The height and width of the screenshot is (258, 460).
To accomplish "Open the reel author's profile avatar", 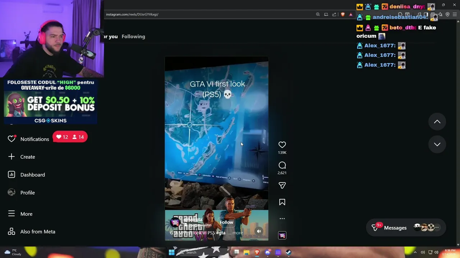I will [175, 223].
